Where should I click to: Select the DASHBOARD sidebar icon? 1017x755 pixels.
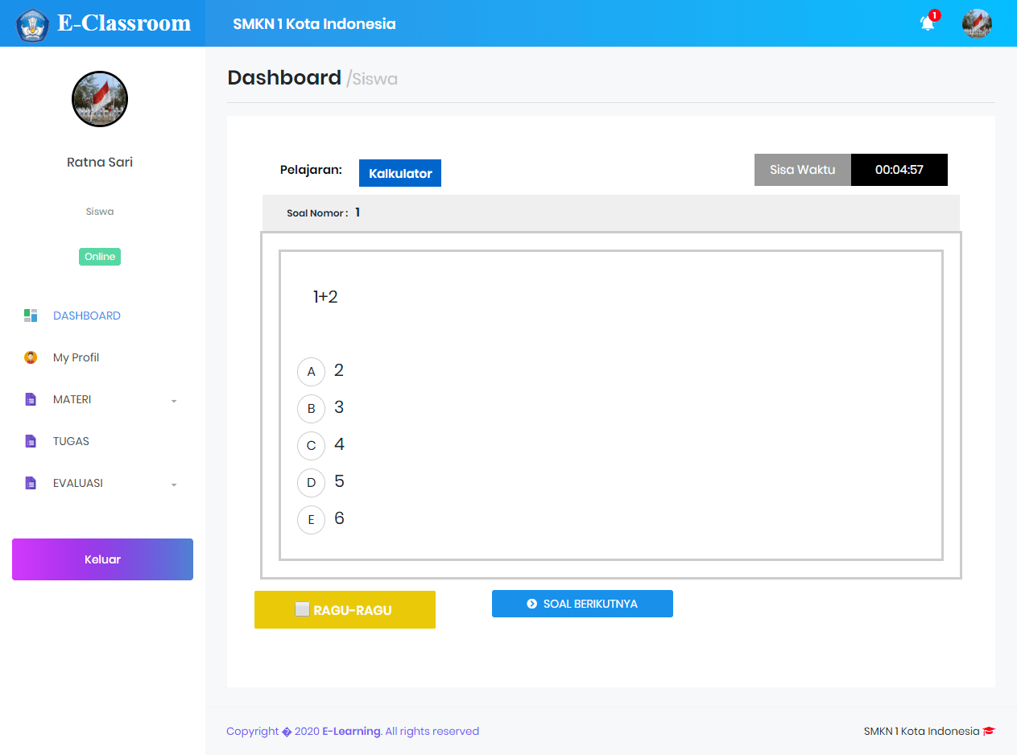pos(31,316)
